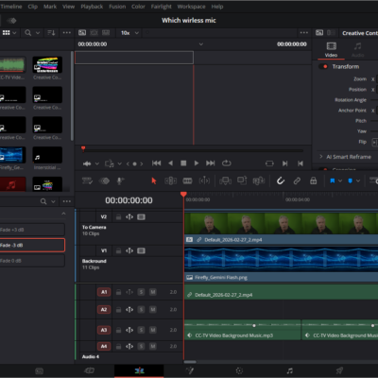The image size is (378, 378).
Task: Open the Timeline View Options icon
Action: coord(87,180)
